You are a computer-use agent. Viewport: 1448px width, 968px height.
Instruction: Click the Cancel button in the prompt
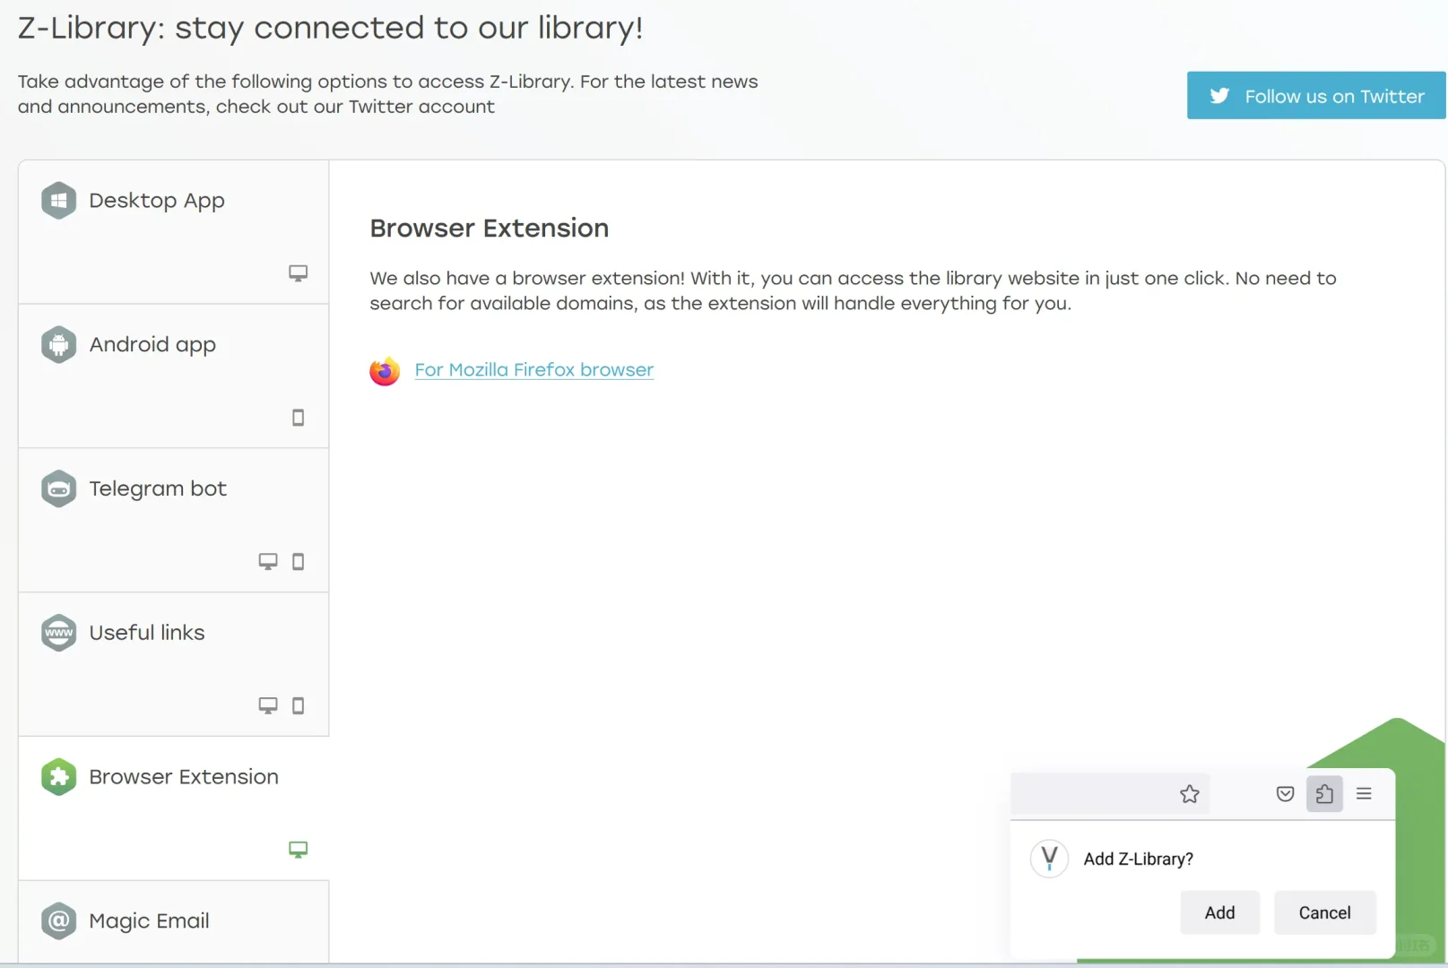click(1324, 912)
